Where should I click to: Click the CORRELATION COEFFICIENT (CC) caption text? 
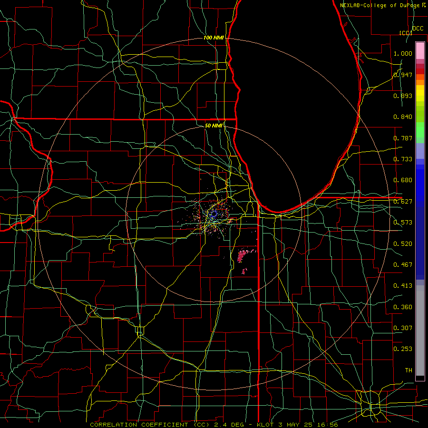click(150, 425)
